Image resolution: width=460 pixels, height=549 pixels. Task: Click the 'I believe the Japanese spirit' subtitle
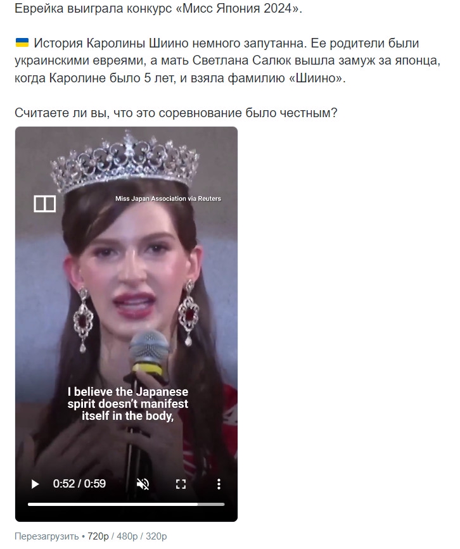pyautogui.click(x=128, y=403)
